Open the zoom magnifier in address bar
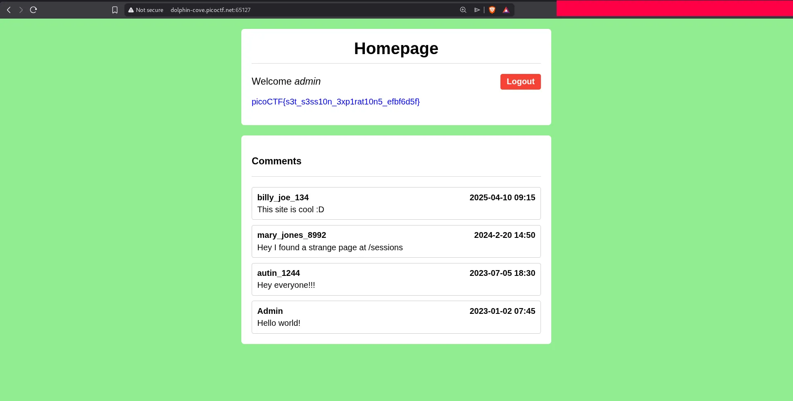 pyautogui.click(x=463, y=10)
